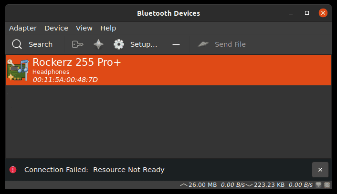337x194 pixels.
Task: Click the upload arrow status indicator
Action: coord(184,184)
